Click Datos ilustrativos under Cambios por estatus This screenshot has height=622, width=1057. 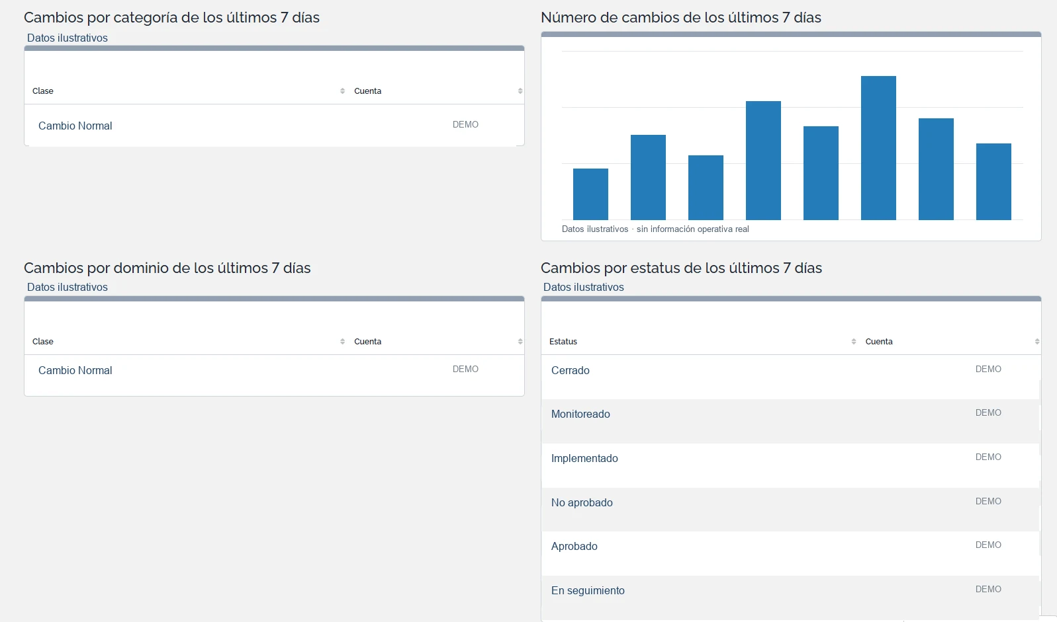coord(584,287)
